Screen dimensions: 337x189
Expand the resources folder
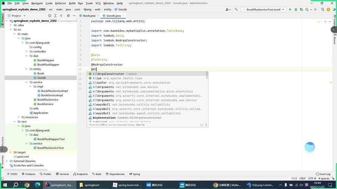[18, 117]
